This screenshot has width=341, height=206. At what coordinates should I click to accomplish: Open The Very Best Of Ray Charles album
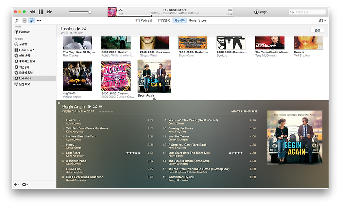click(77, 43)
